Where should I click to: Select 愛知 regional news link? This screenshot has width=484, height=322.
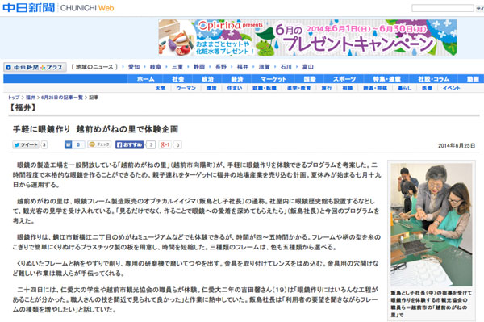(134, 67)
